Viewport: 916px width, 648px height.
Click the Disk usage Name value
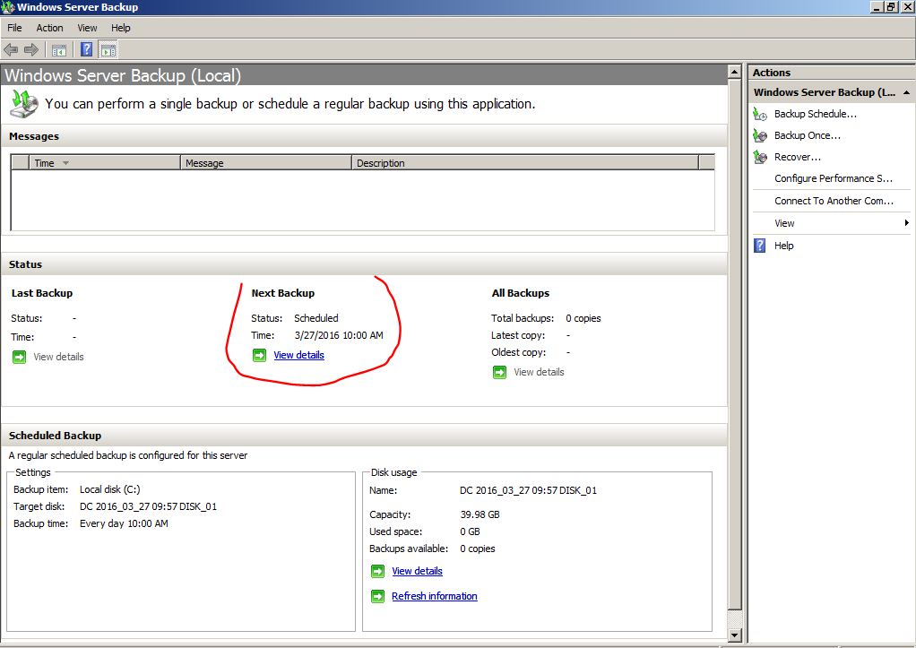(528, 490)
